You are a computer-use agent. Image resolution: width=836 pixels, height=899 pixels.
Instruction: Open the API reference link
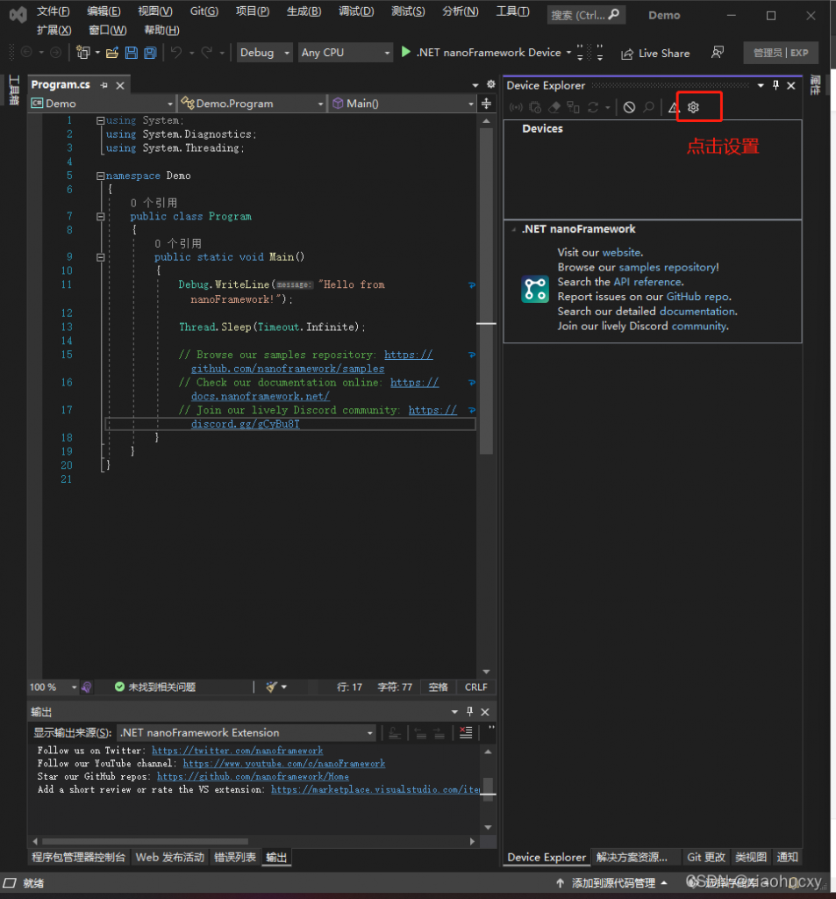(647, 282)
